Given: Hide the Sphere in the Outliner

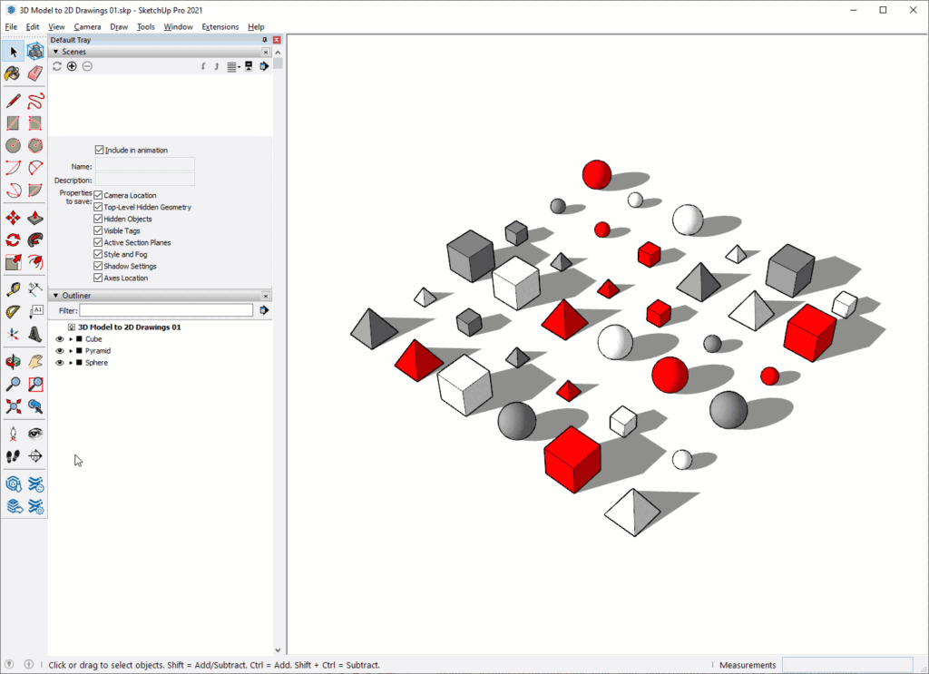Looking at the screenshot, I should click(x=59, y=363).
